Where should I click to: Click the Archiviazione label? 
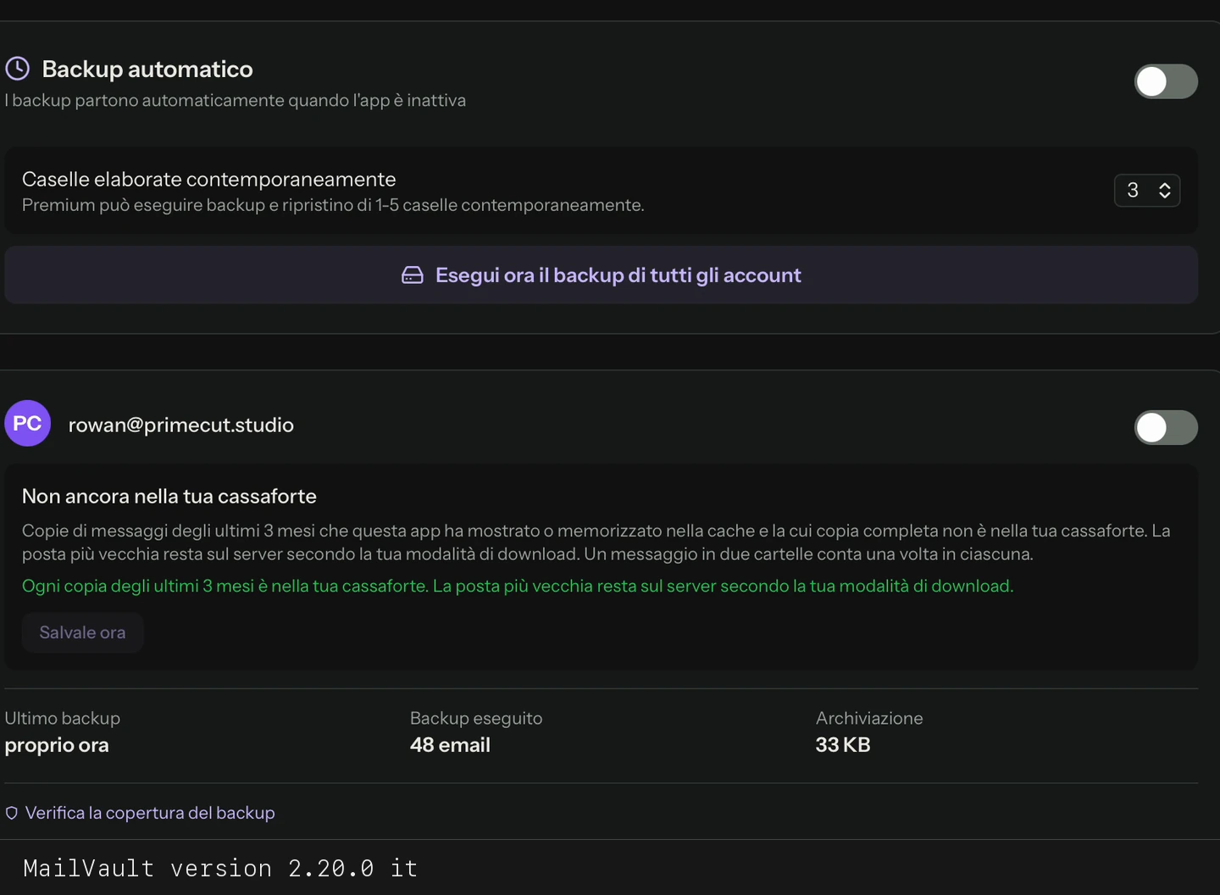click(x=869, y=718)
